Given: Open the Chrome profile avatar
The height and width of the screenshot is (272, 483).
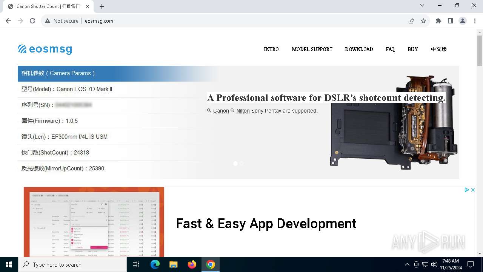Looking at the screenshot, I should pos(463,21).
